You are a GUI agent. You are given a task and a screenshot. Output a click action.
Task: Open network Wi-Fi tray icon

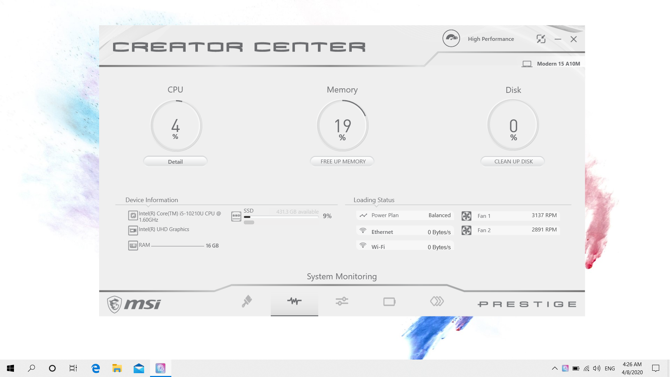(x=587, y=368)
